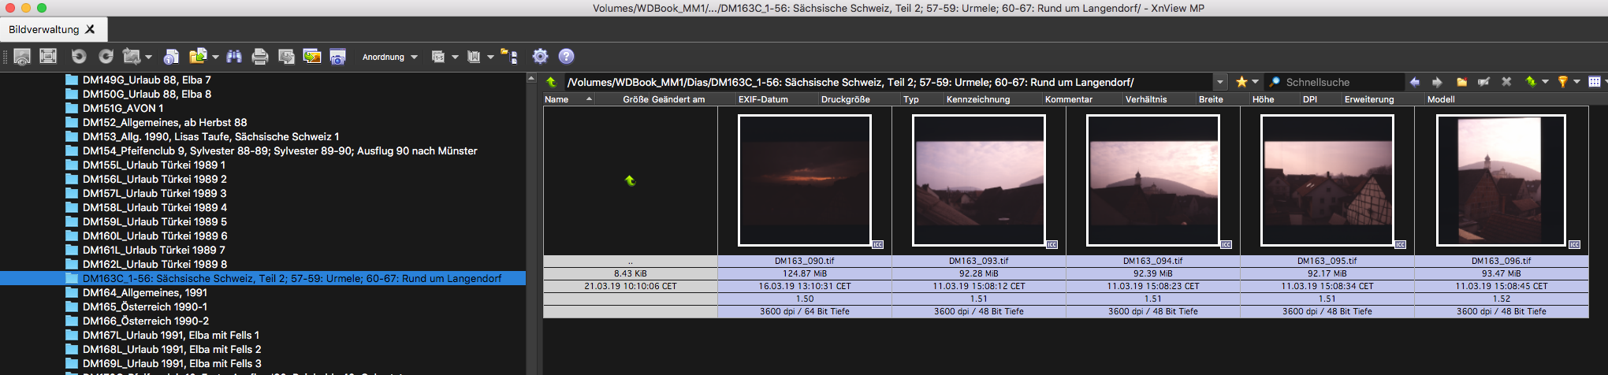Screen dimensions: 1608x375
Task: Switch to fullscreen view icon
Action: pyautogui.click(x=49, y=56)
